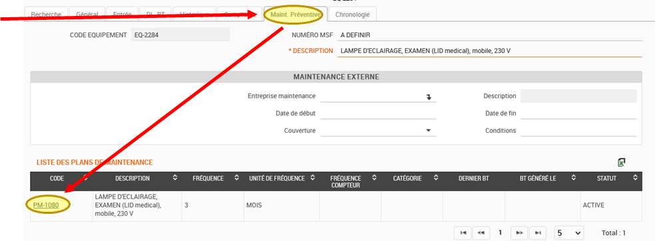Click the DESCRIPTION input field
The width and height of the screenshot is (655, 241).
tap(490, 50)
